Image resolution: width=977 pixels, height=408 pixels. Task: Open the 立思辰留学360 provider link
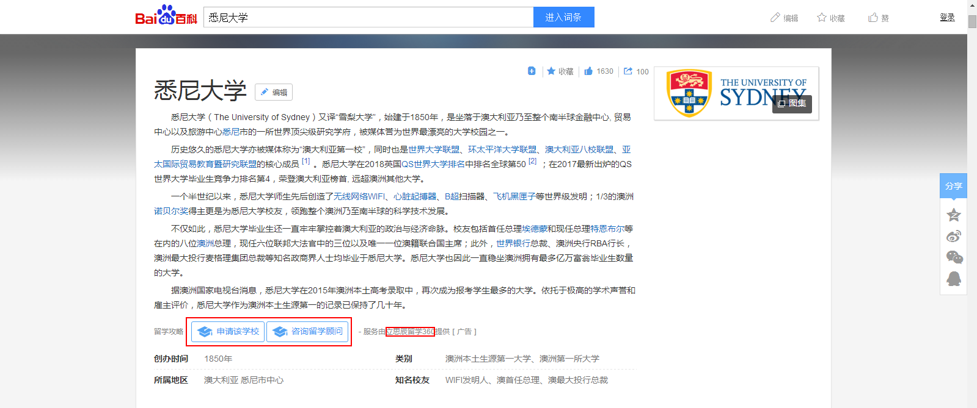coord(410,332)
